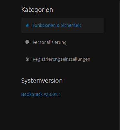Click the blue Funktionen & Sicherheit text

(57, 25)
